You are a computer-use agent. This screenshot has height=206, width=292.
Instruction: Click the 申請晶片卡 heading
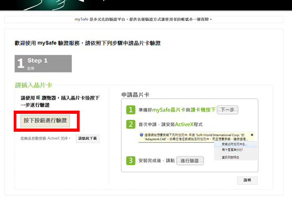click(x=135, y=95)
